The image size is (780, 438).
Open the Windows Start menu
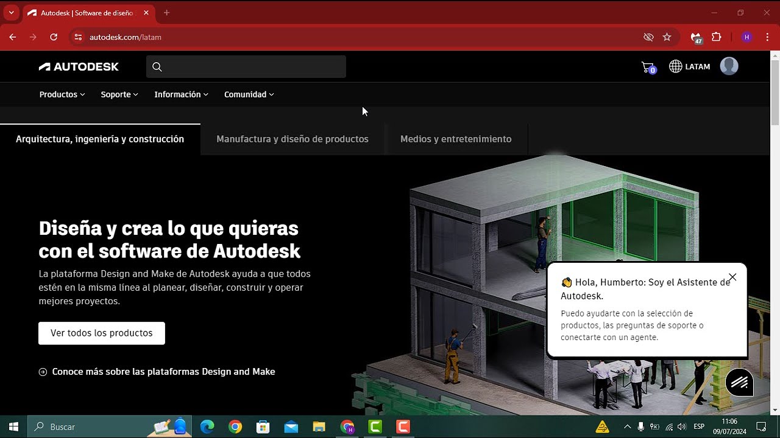coord(13,426)
